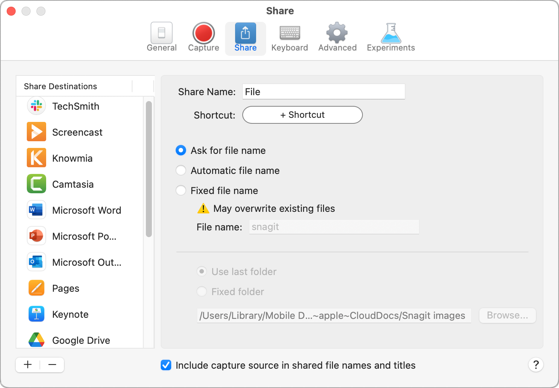Choose Knowmia in the destinations list
Screen dimensions: 559x388
pyautogui.click(x=80, y=158)
